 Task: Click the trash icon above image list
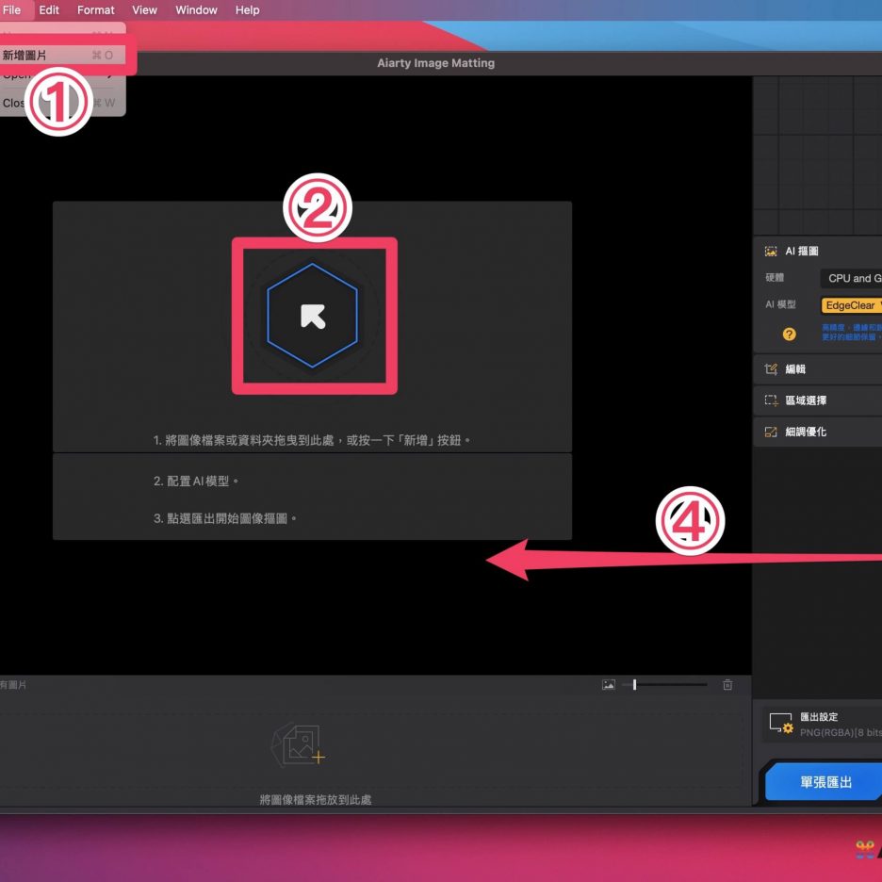click(x=727, y=685)
